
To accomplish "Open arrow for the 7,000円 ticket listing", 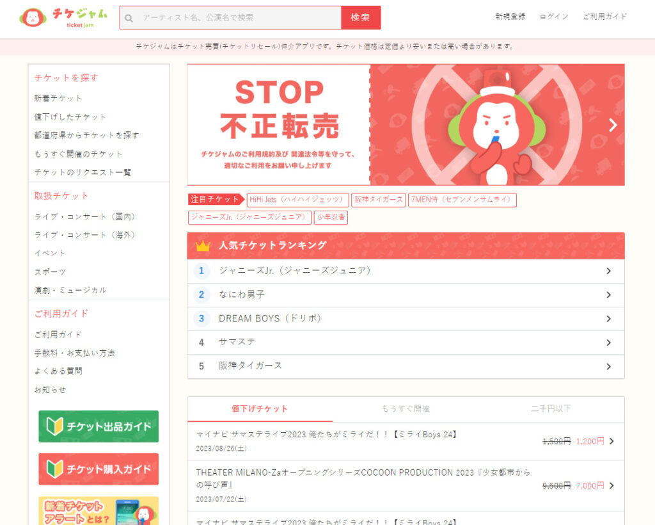I will 612,485.
